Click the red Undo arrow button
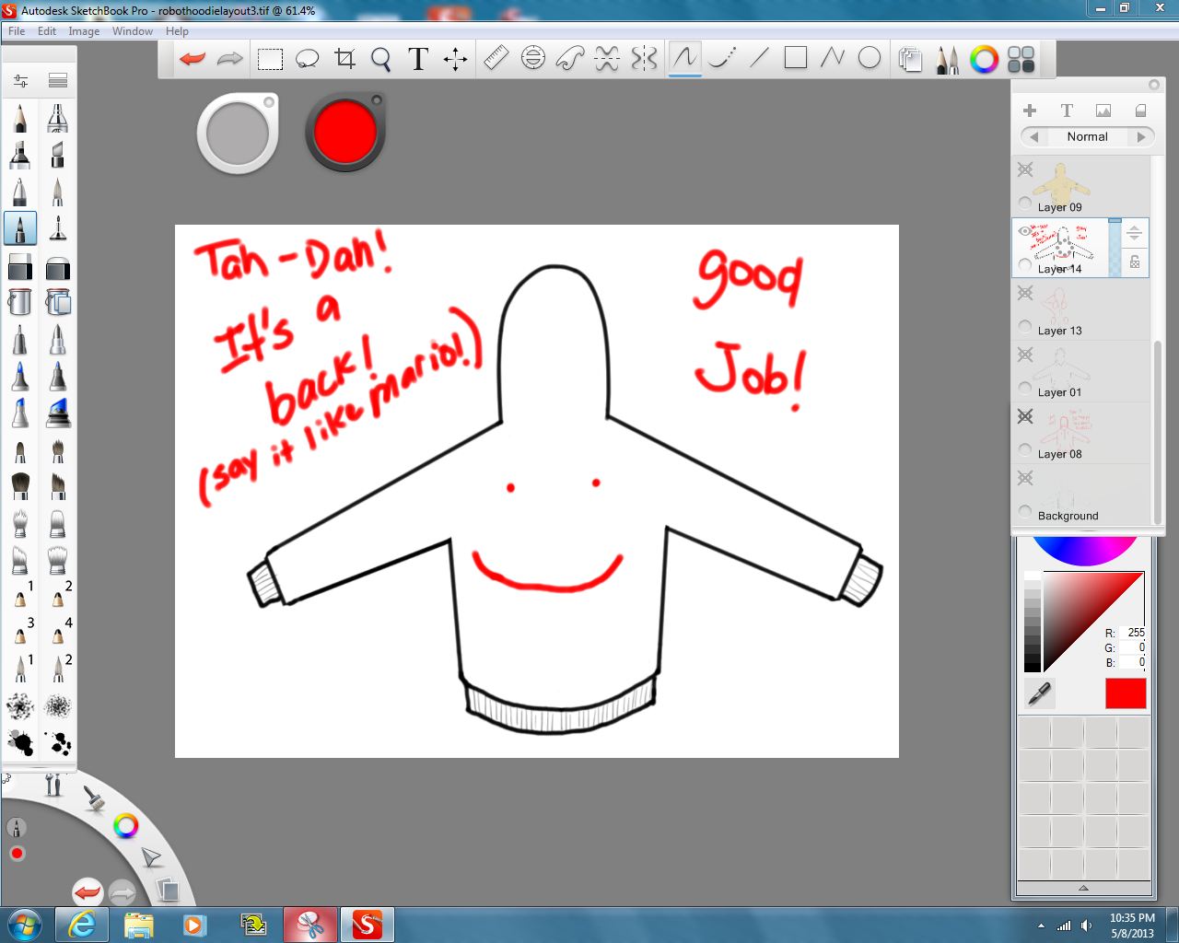This screenshot has height=943, width=1179. pyautogui.click(x=192, y=58)
